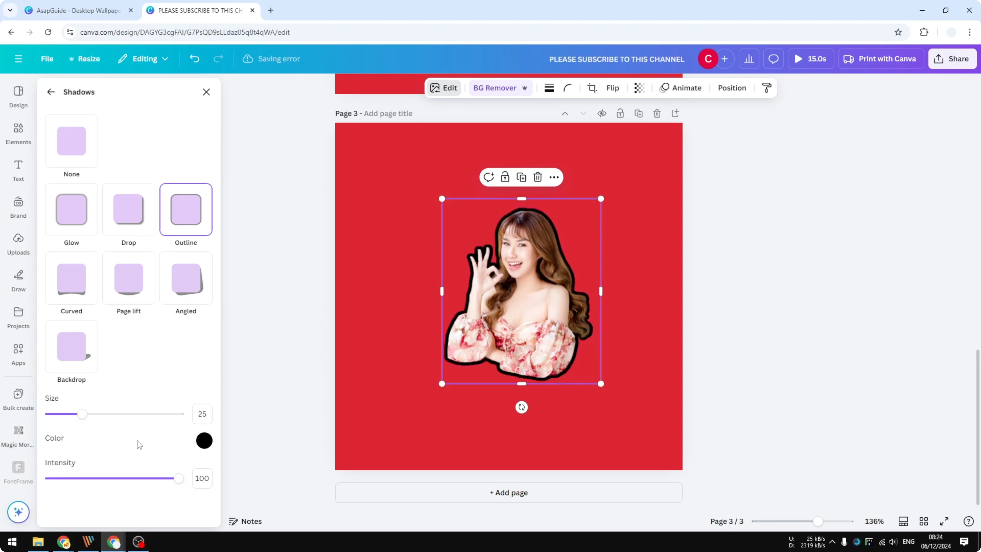Delete page 3 with the trash icon
This screenshot has height=552, width=981.
pyautogui.click(x=657, y=113)
